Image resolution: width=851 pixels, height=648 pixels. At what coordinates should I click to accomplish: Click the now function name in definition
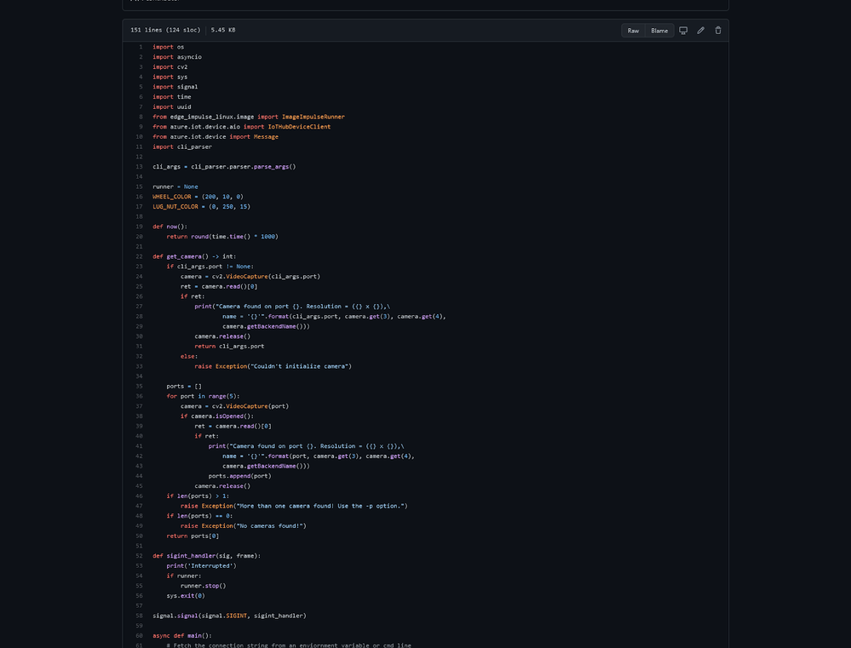[171, 227]
